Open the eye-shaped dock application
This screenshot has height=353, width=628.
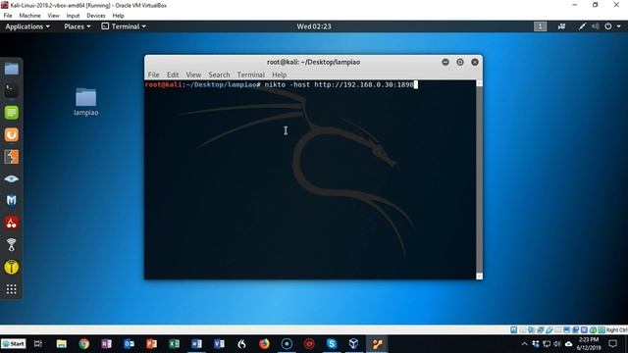click(11, 178)
